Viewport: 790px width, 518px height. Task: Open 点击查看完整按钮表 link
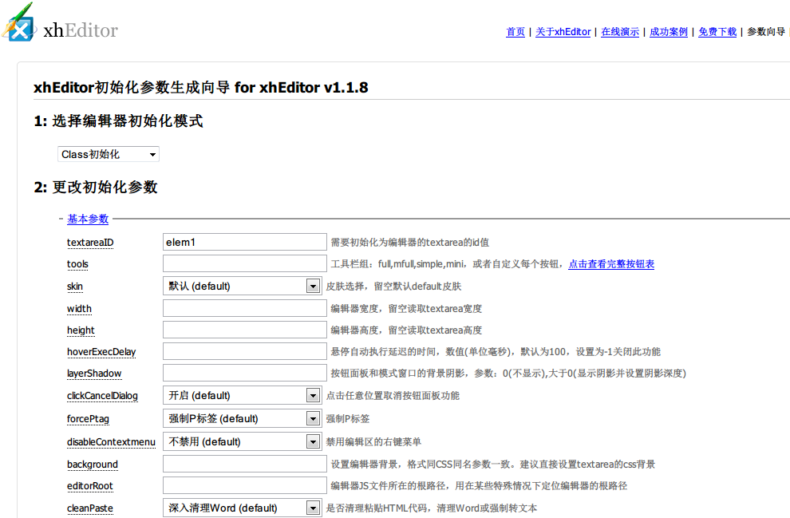[611, 264]
